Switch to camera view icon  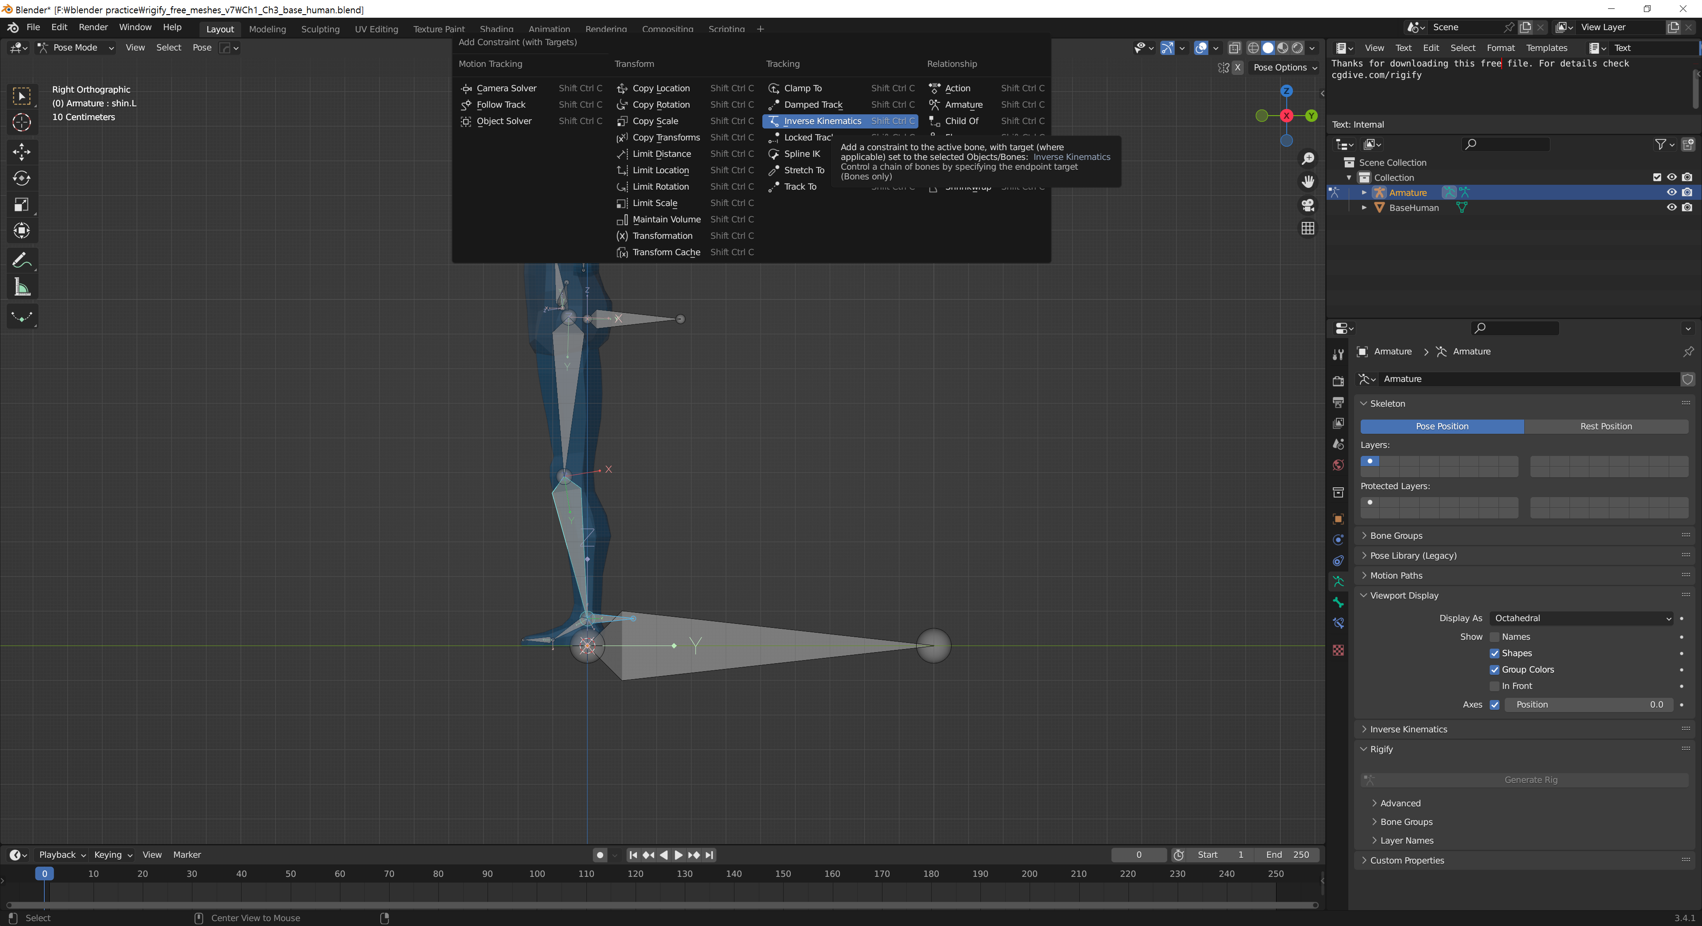(x=1308, y=205)
